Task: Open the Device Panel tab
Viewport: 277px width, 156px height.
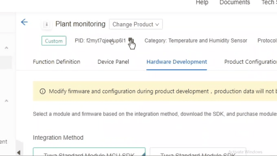Action: (113, 62)
